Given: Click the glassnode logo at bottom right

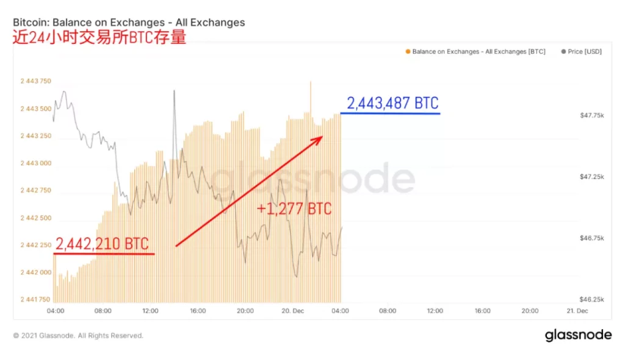Looking at the screenshot, I should [577, 335].
